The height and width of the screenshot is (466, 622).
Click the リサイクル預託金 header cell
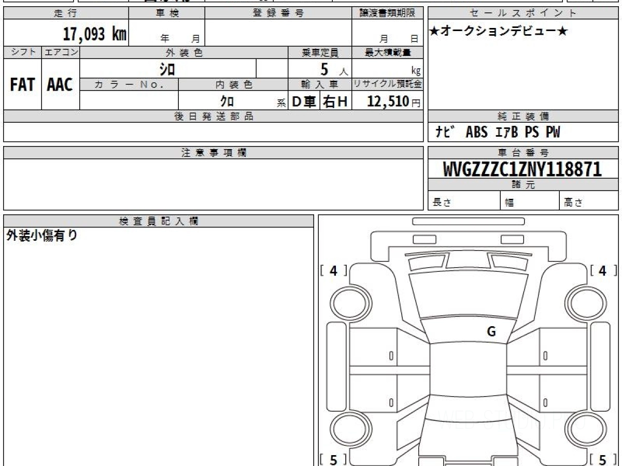click(387, 84)
